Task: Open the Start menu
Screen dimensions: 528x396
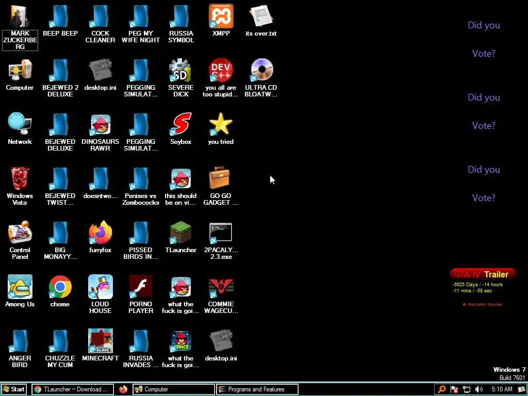Action: (x=13, y=389)
